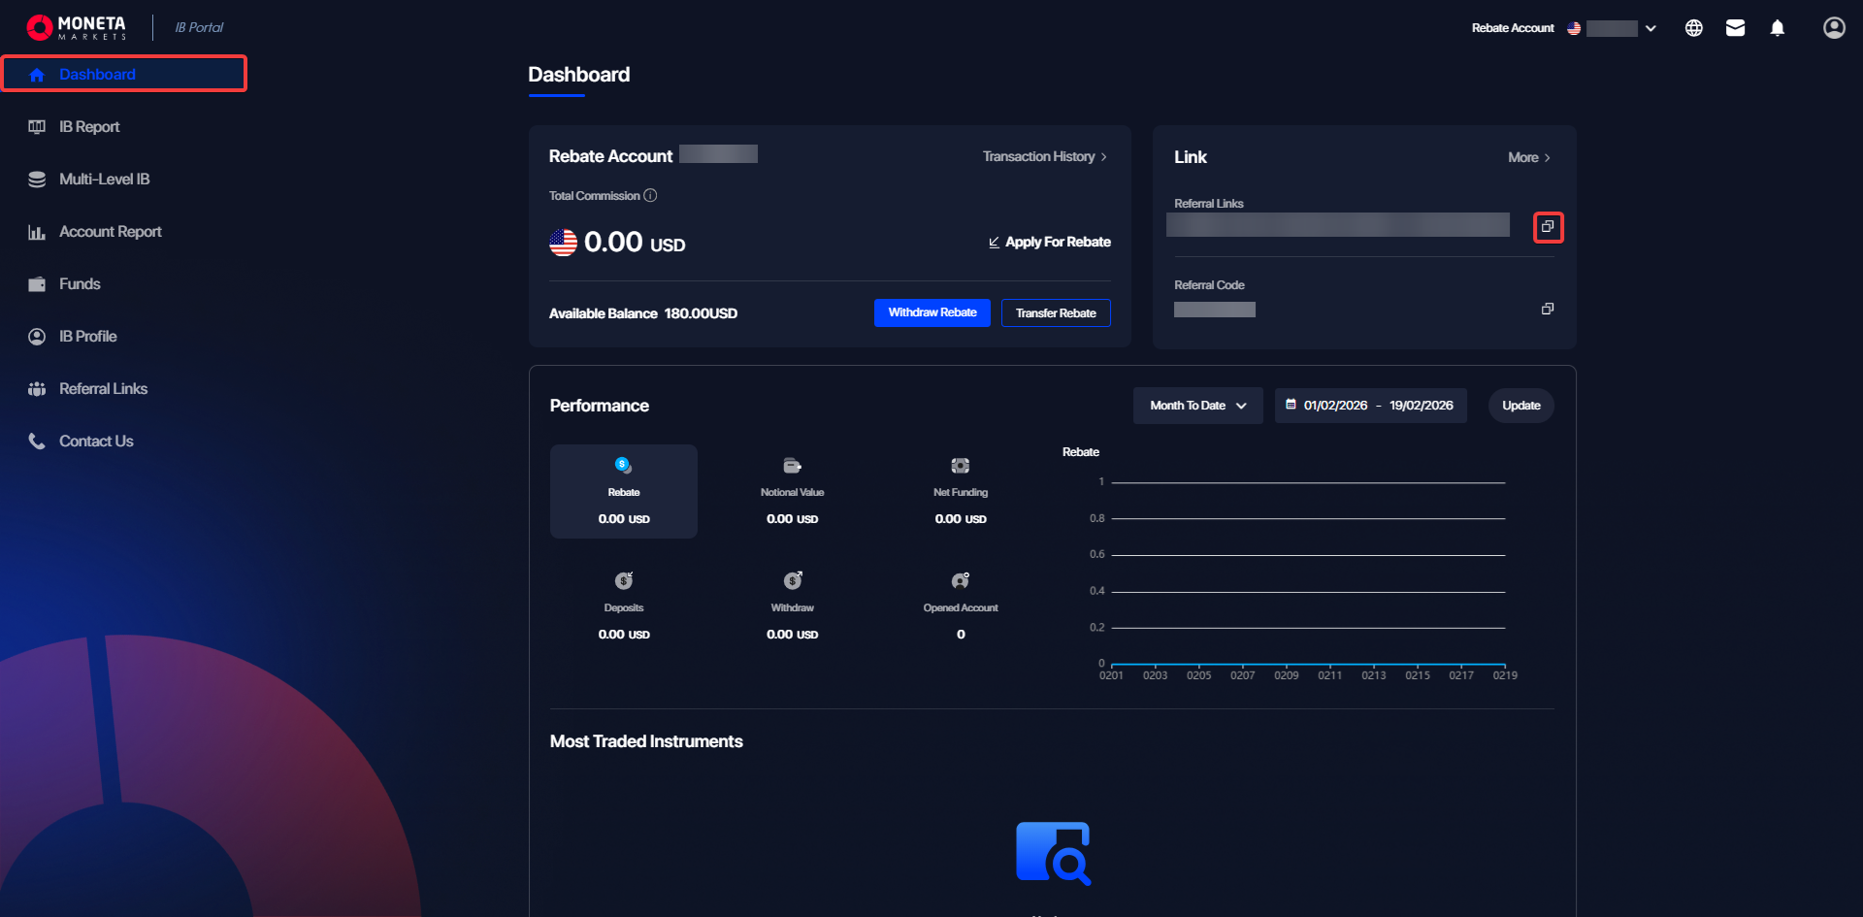Click More in the Link panel
This screenshot has width=1863, height=917.
1529,157
